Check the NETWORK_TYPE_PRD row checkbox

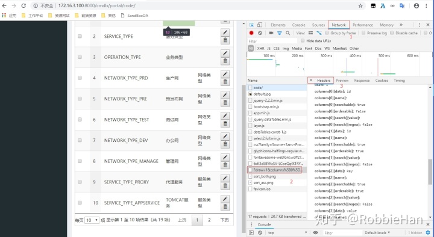tap(80, 78)
